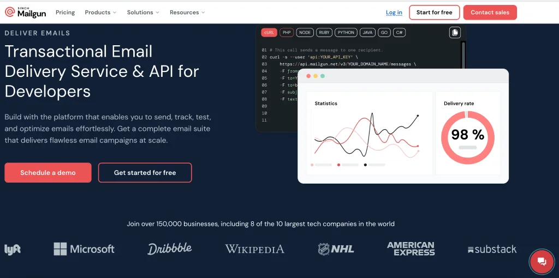Click the code panel vertical scrollbar
This screenshot has height=278, width=559.
(x=463, y=55)
